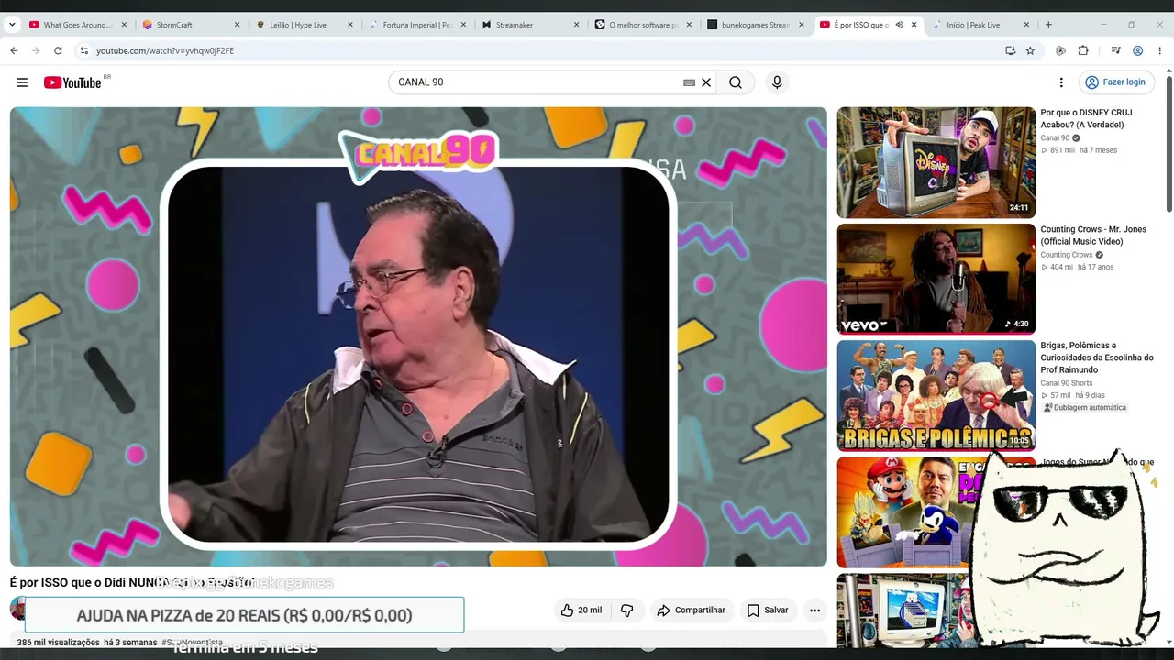Close the Leilão | Hype Live tab

(x=350, y=25)
